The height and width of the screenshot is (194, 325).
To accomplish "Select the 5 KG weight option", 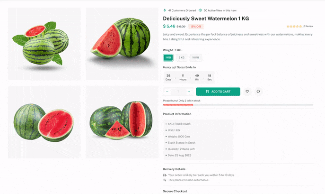I will (x=181, y=58).
